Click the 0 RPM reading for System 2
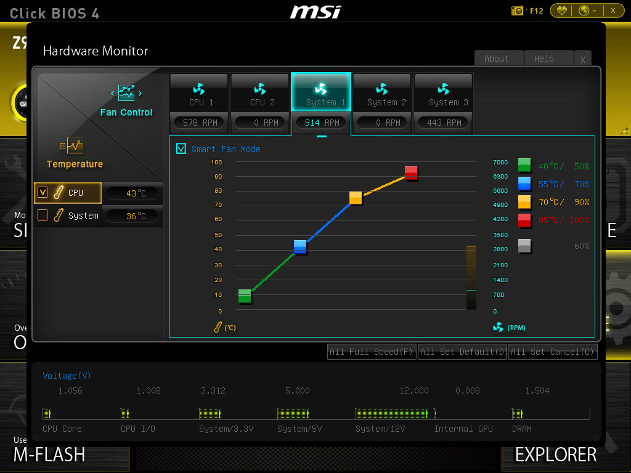 (x=383, y=123)
